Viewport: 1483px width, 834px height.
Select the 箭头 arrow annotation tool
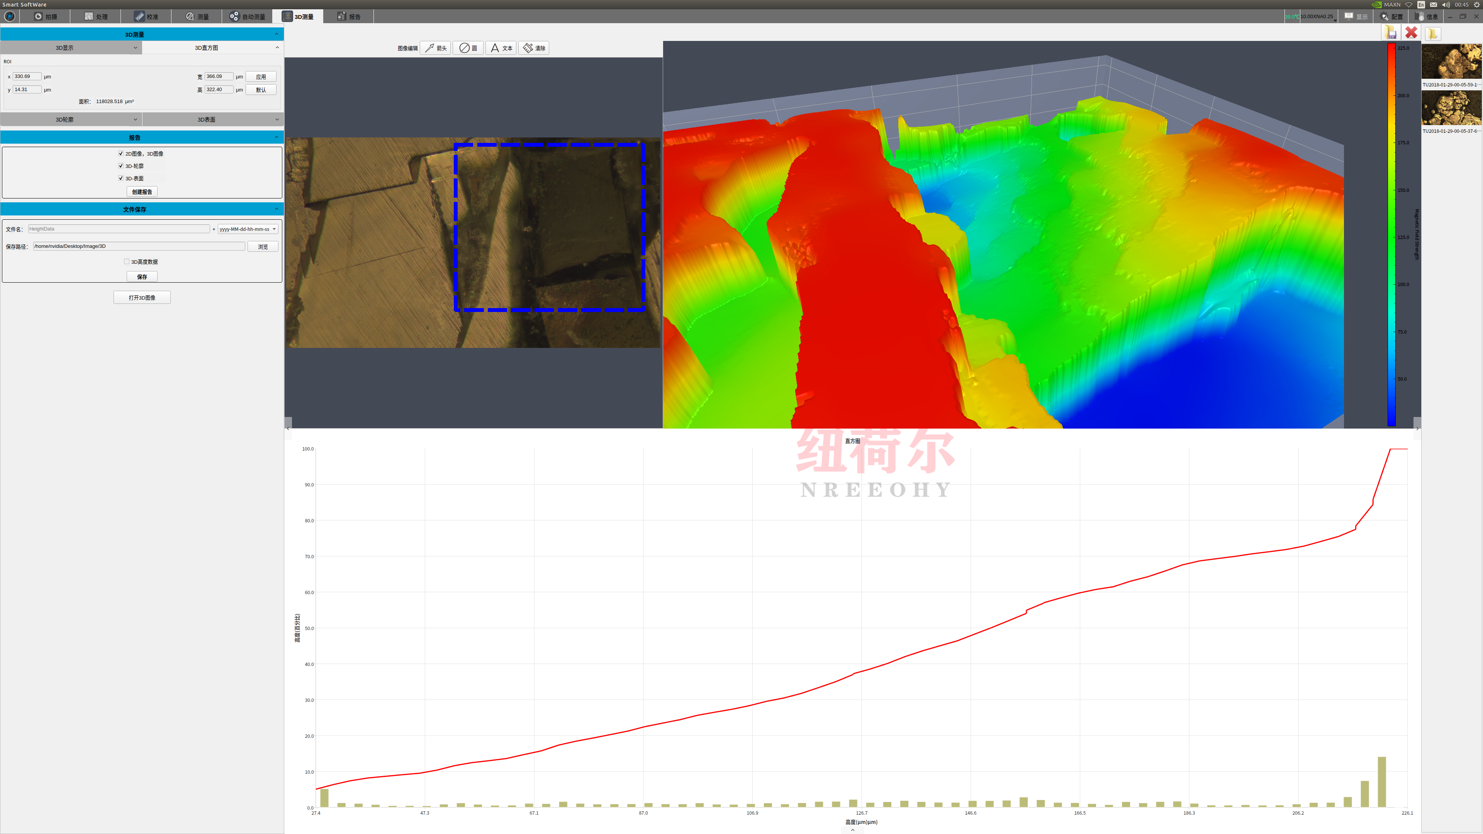(435, 48)
